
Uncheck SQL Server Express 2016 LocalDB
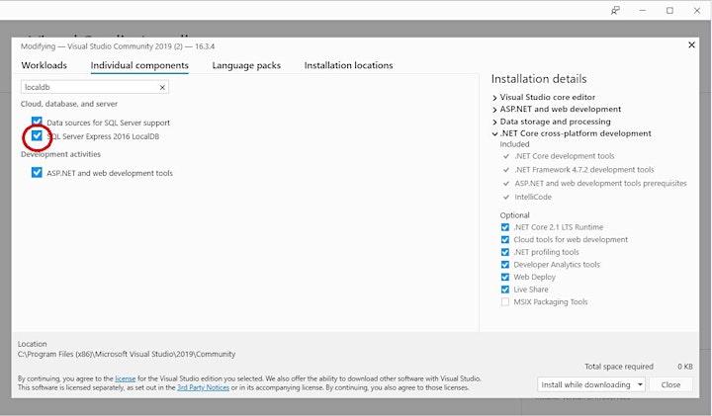tap(37, 135)
